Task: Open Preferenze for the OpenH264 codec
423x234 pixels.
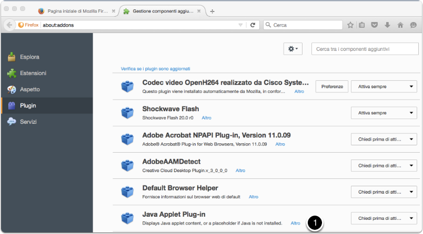Action: click(332, 87)
